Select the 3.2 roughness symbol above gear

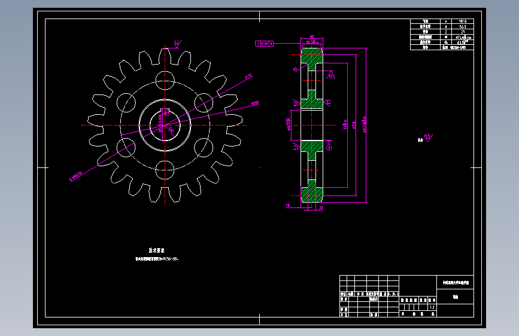[x=177, y=44]
